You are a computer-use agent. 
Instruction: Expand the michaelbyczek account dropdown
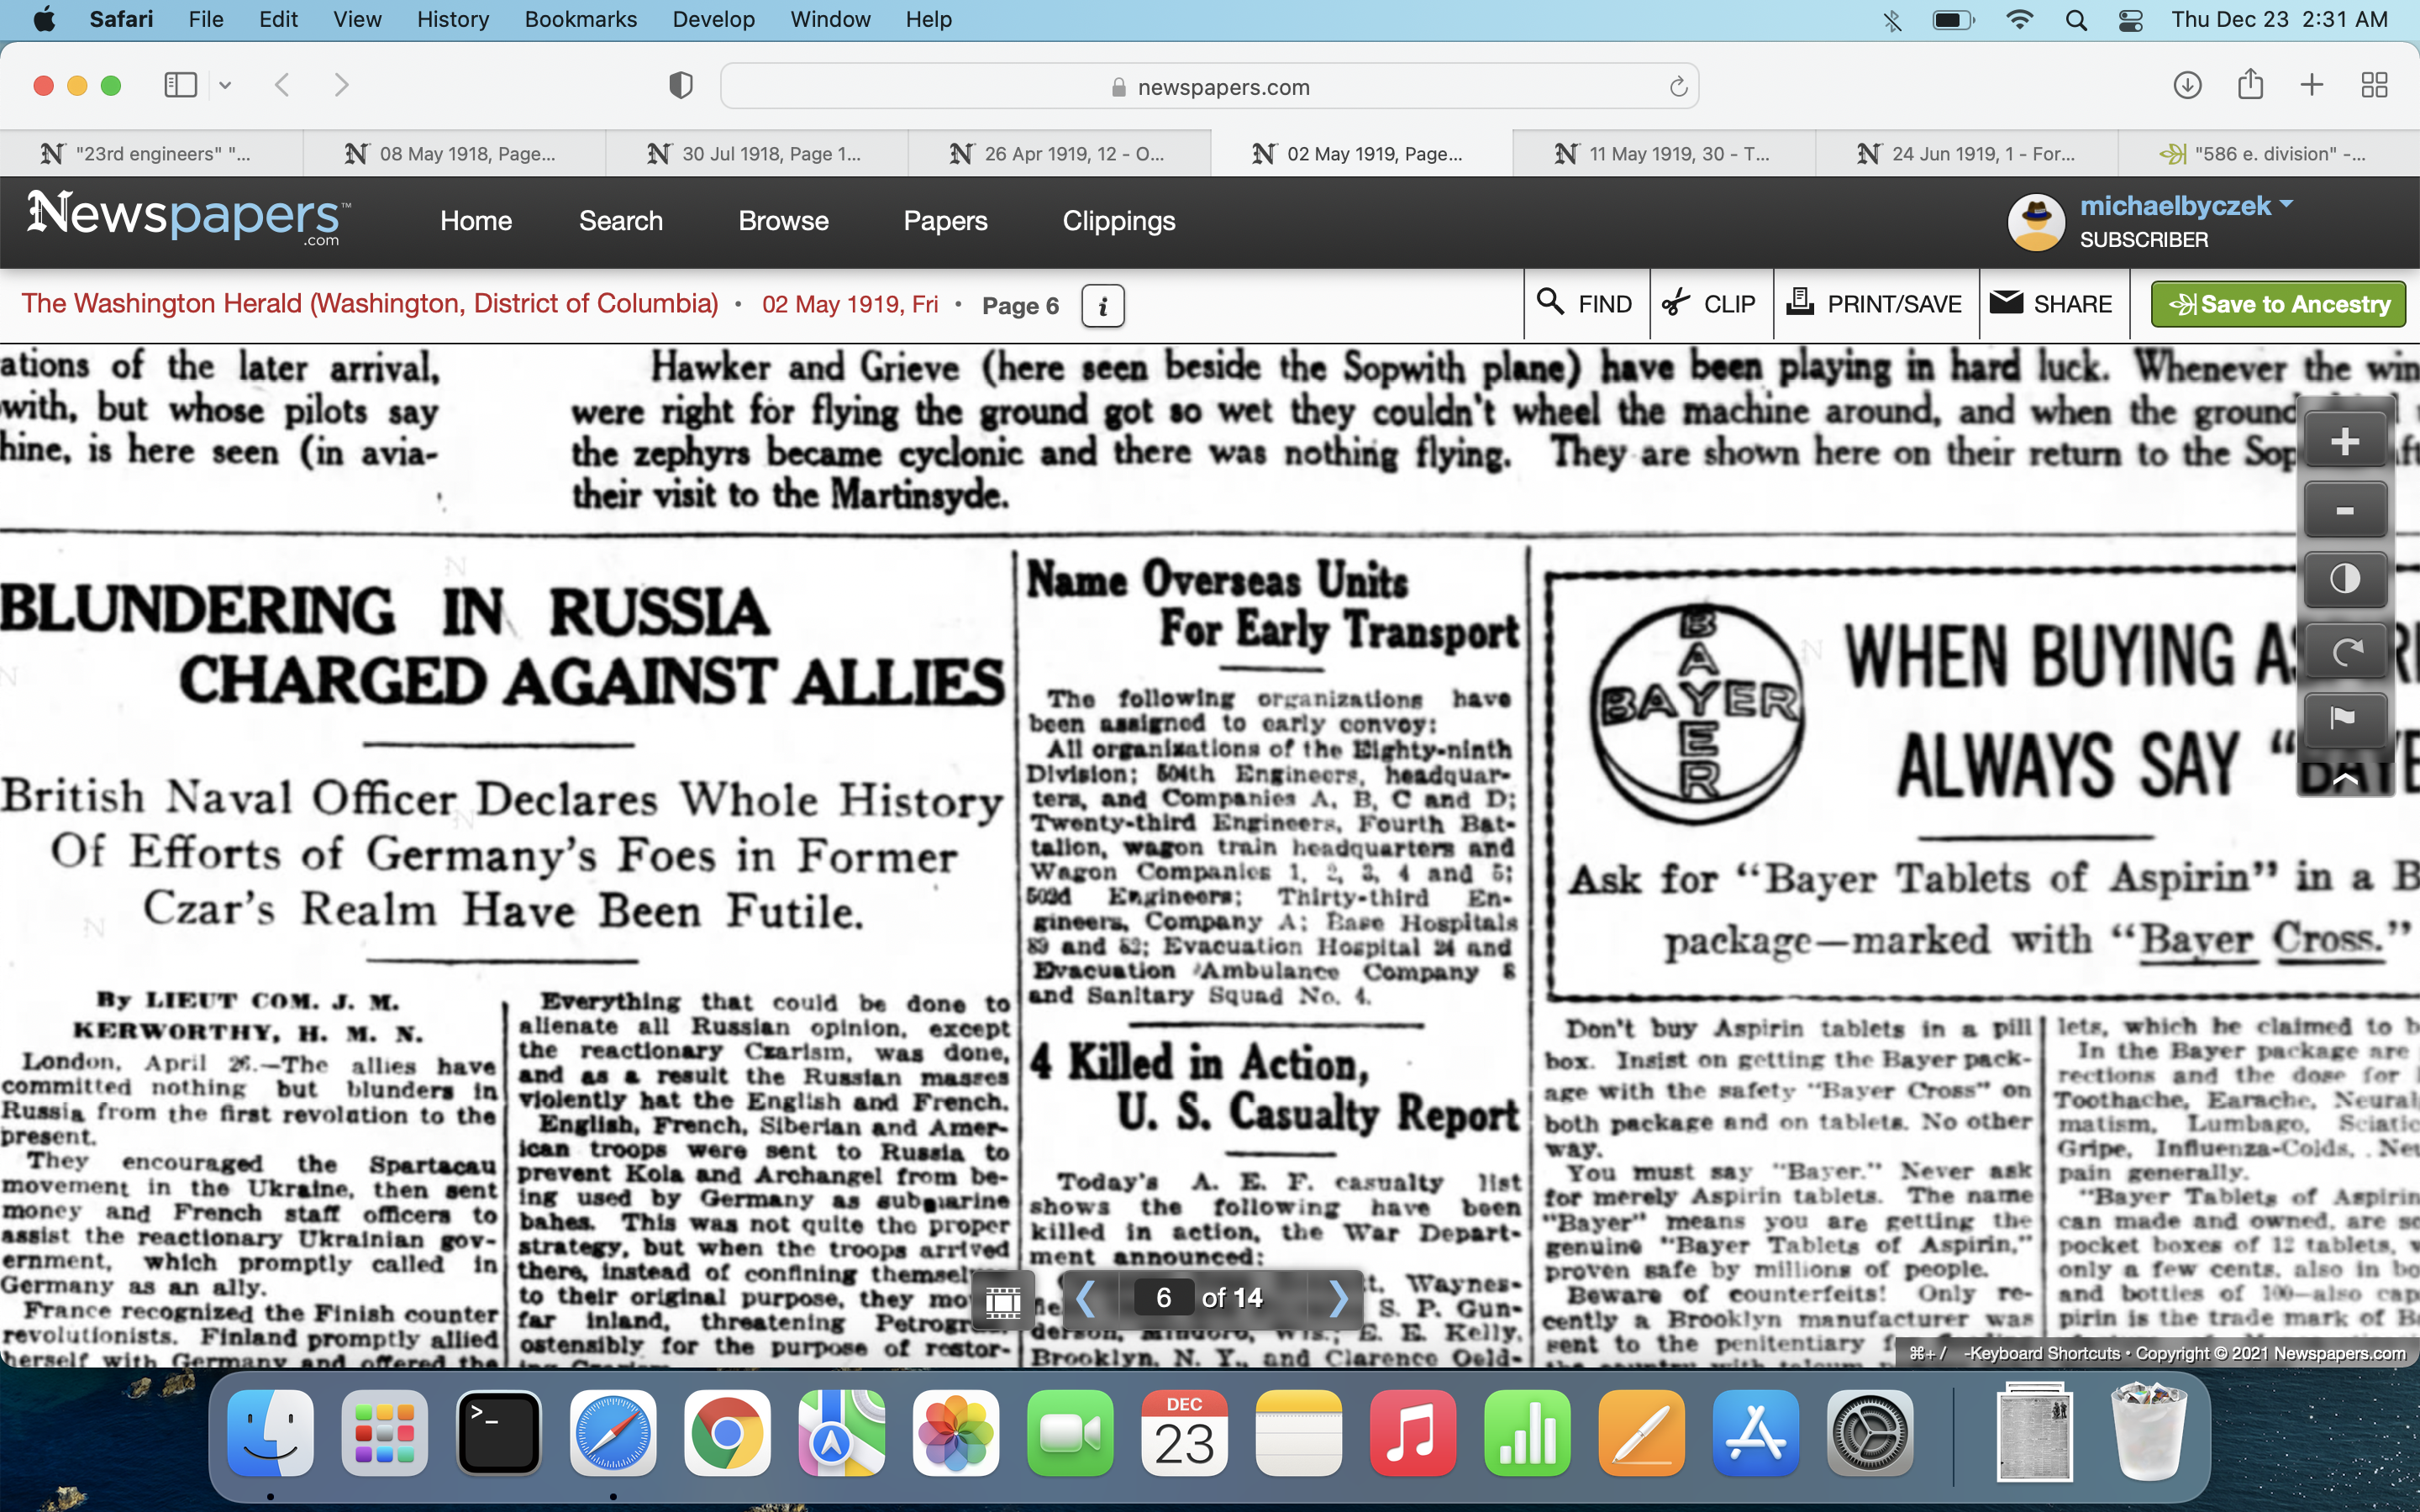(x=2285, y=205)
